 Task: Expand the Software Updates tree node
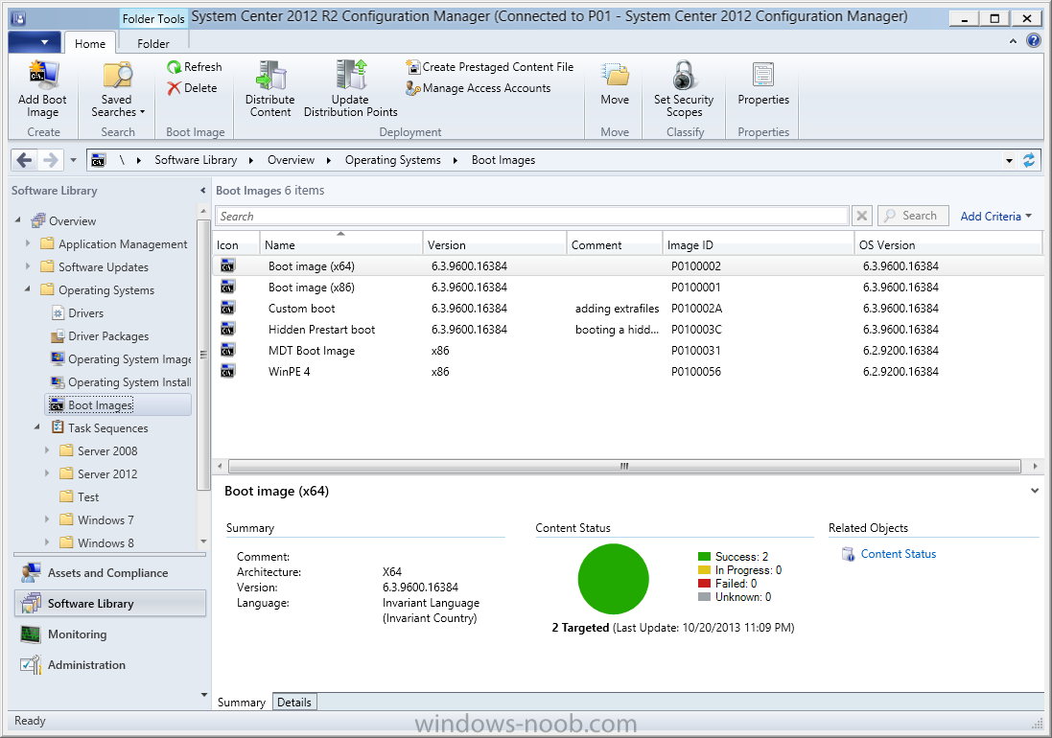pos(28,266)
